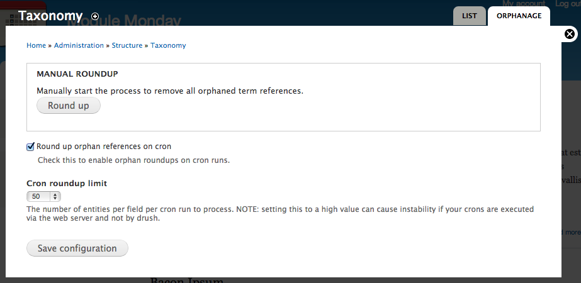This screenshot has width=581, height=283.
Task: Click the Manual Roundup fieldset heading
Action: (x=77, y=74)
